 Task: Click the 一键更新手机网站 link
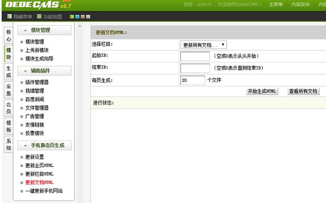44,191
